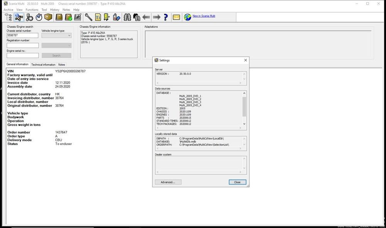Screen dimensions: 386x228
Task: Click the notepad with pen icon
Action: point(78,17)
